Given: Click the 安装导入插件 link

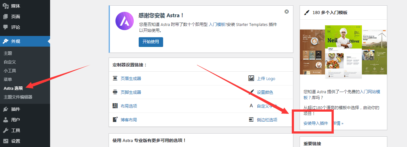Looking at the screenshot, I should click(x=316, y=123).
